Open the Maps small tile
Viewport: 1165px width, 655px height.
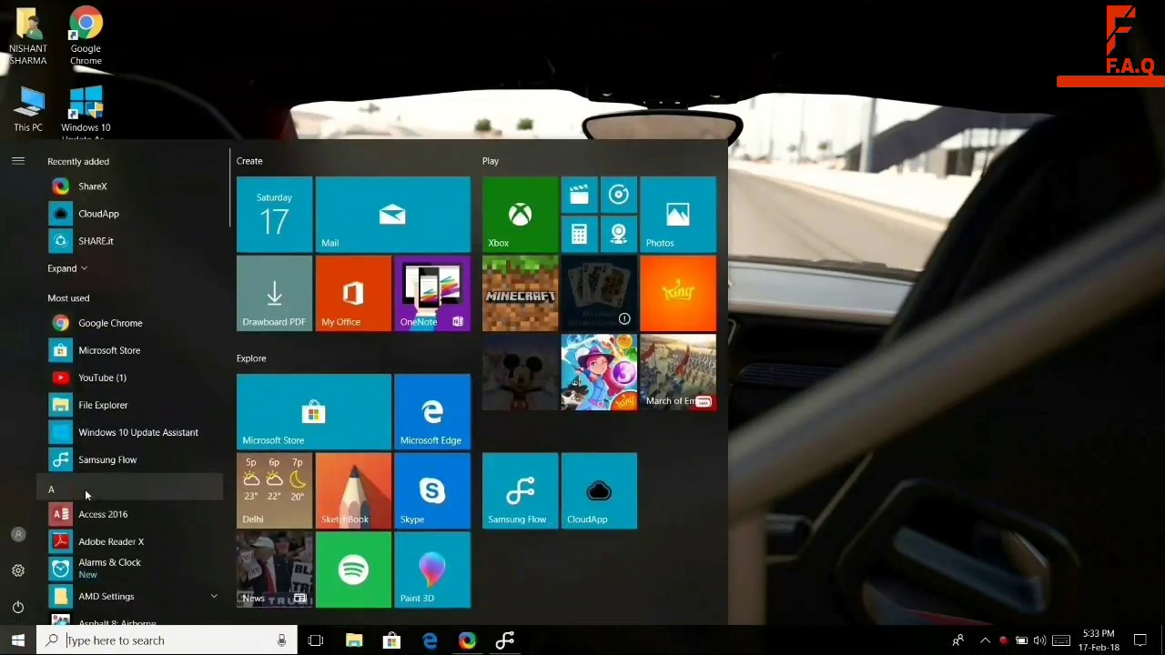(x=618, y=234)
